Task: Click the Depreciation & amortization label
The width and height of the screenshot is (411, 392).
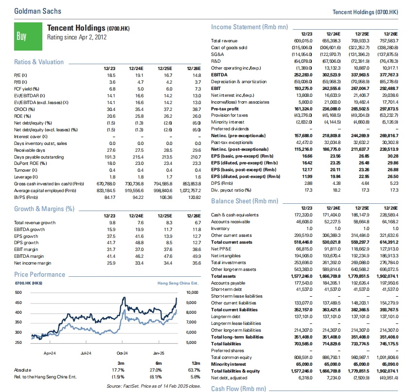Action: click(239, 82)
